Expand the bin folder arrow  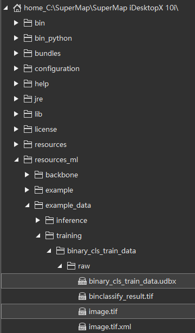[x=16, y=23]
